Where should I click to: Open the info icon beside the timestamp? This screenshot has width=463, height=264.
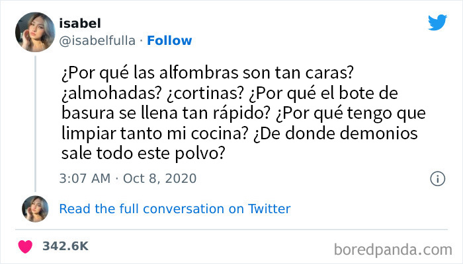point(437,178)
